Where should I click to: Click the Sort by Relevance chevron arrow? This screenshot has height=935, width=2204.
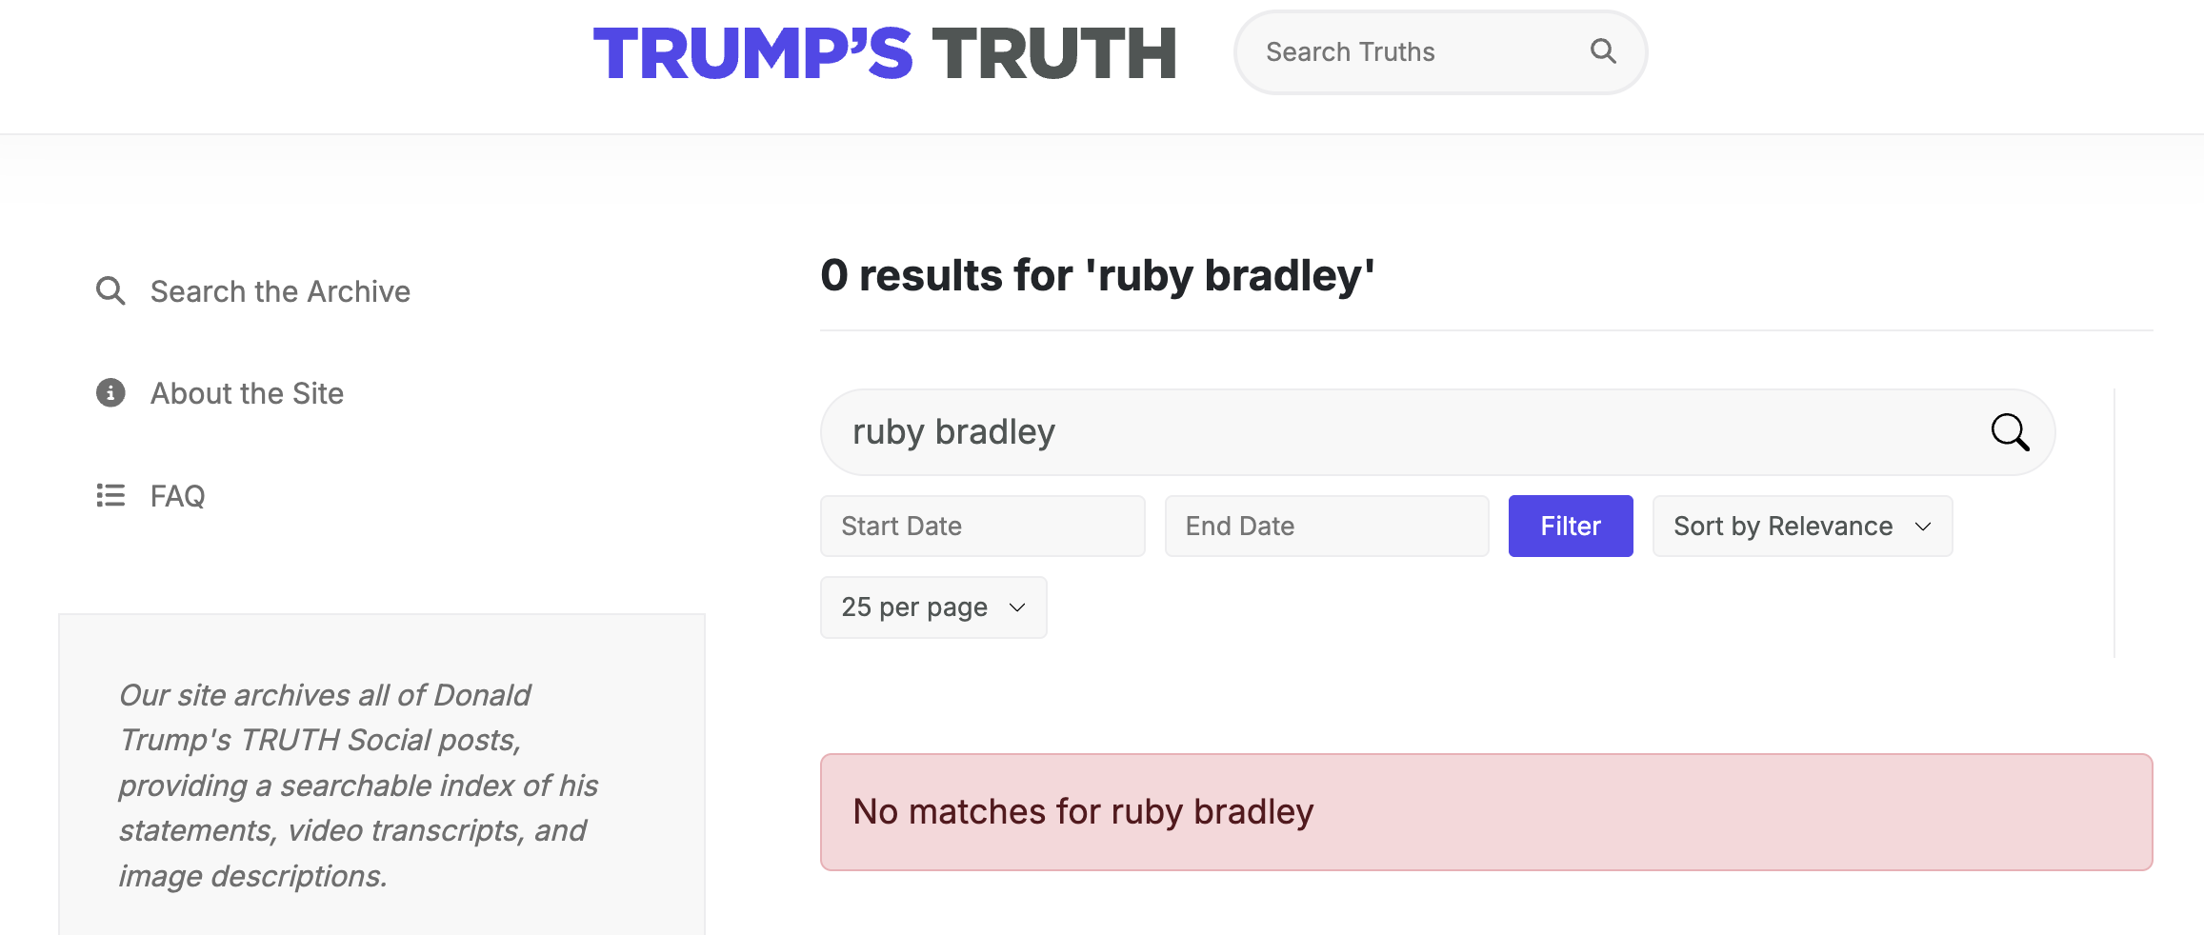(x=1923, y=527)
